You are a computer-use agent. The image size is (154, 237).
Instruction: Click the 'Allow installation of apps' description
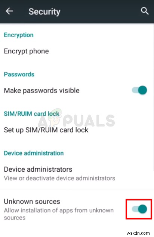point(59,214)
